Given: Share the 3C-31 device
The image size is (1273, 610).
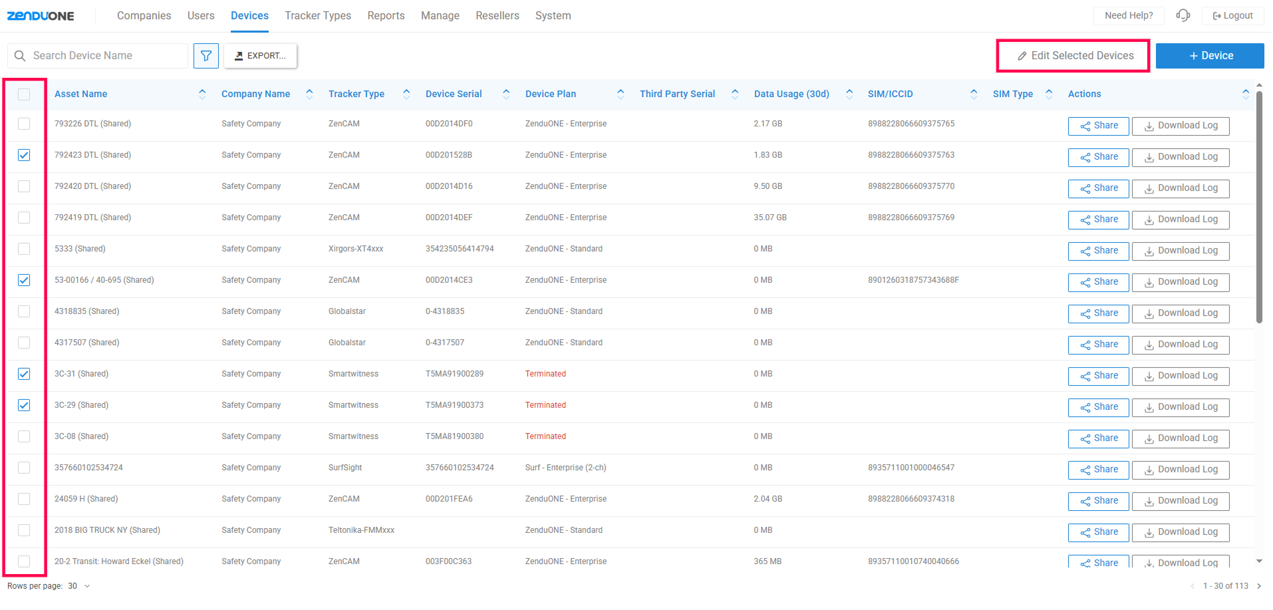Looking at the screenshot, I should pyautogui.click(x=1098, y=376).
